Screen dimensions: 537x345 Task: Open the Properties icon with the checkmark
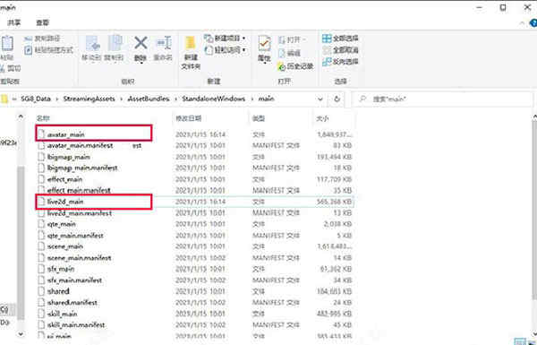pyautogui.click(x=264, y=44)
